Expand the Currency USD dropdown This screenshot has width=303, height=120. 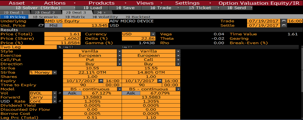point(153,34)
